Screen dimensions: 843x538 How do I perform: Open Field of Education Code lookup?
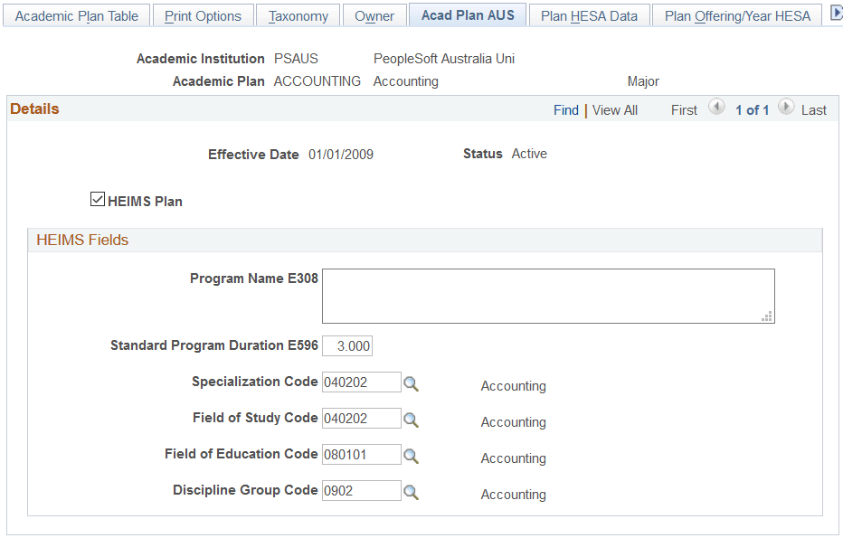click(x=411, y=456)
